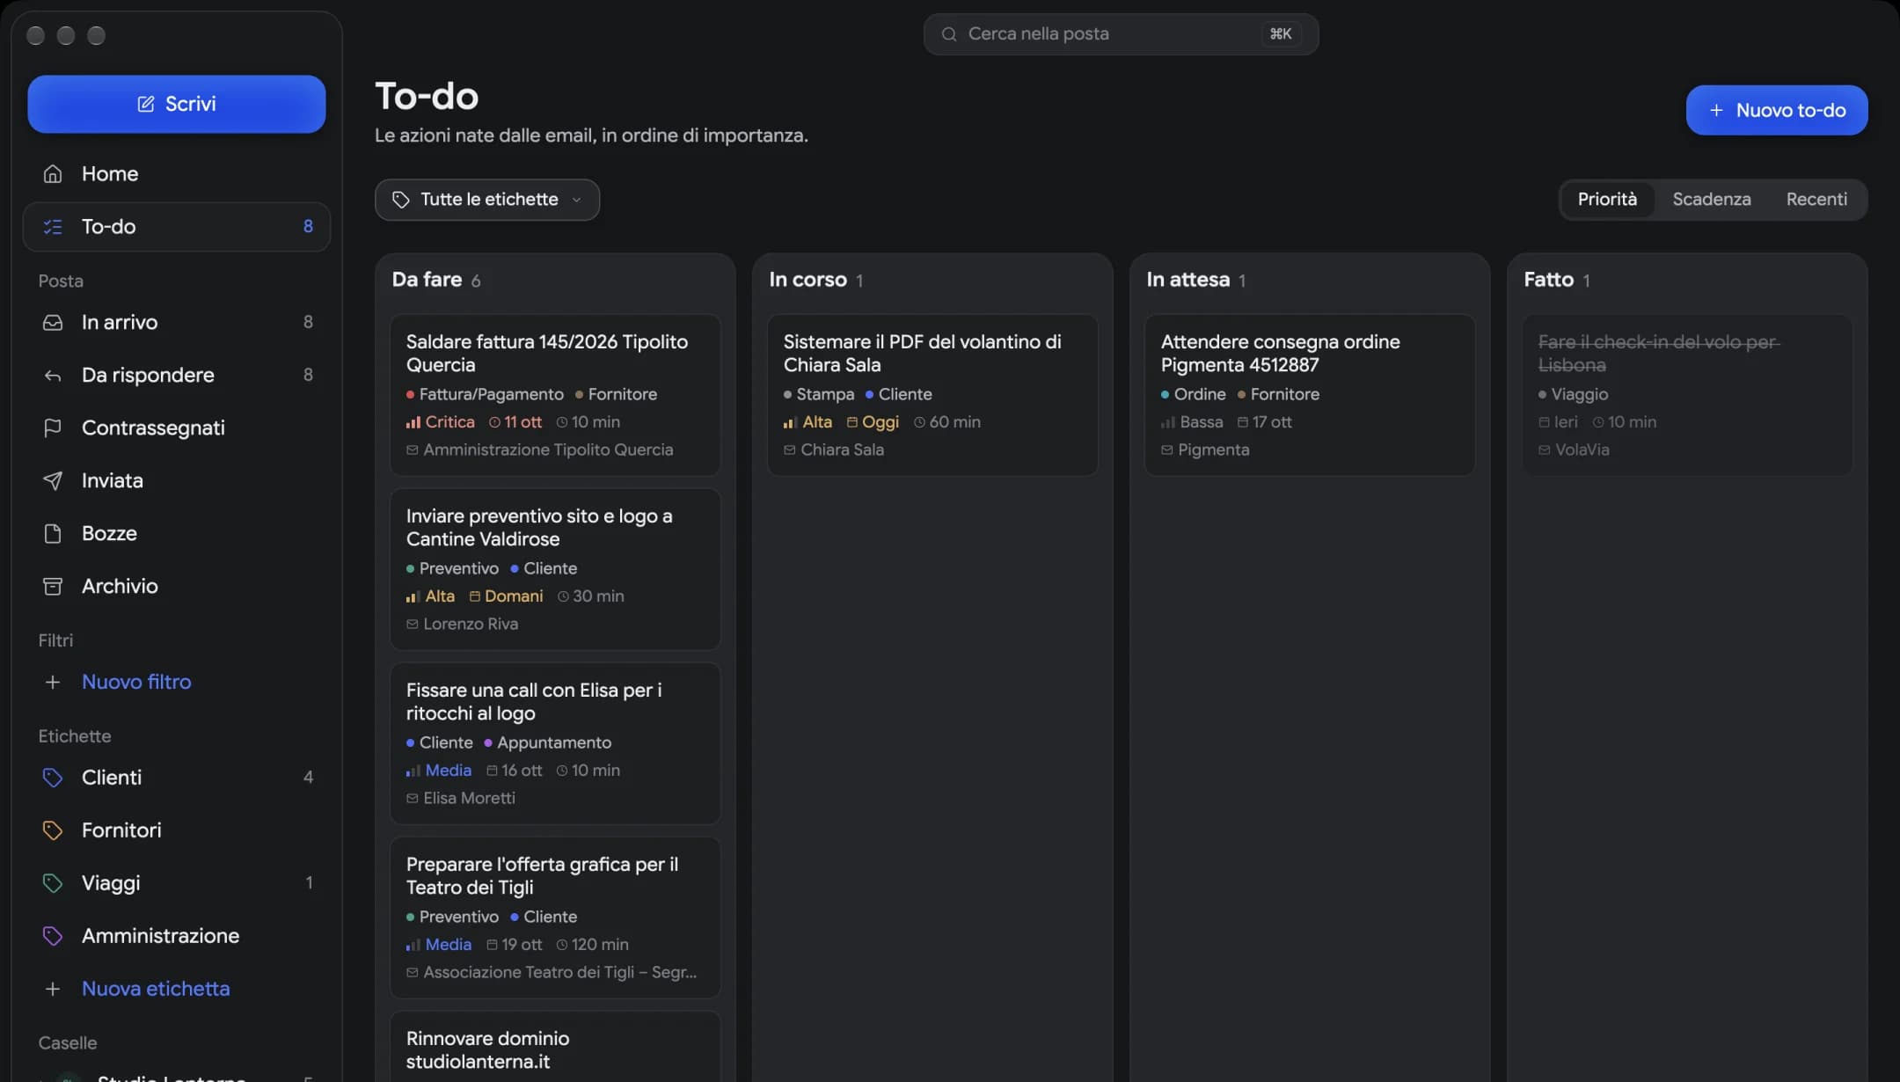Open the Tutte le etichette dropdown
The height and width of the screenshot is (1082, 1900).
[x=487, y=200]
